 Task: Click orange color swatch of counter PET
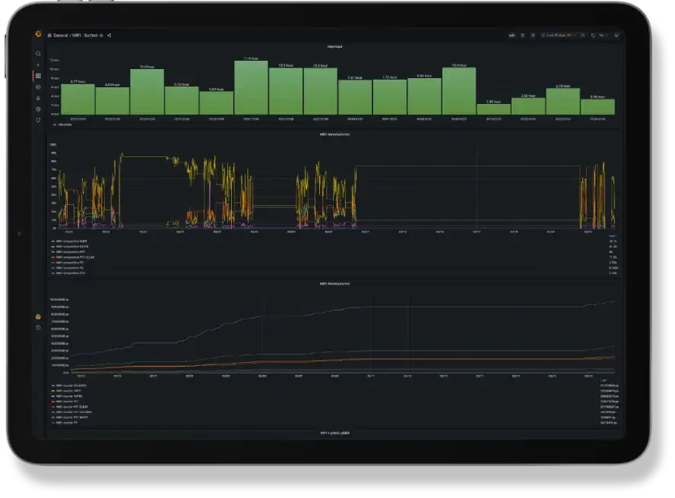53,402
